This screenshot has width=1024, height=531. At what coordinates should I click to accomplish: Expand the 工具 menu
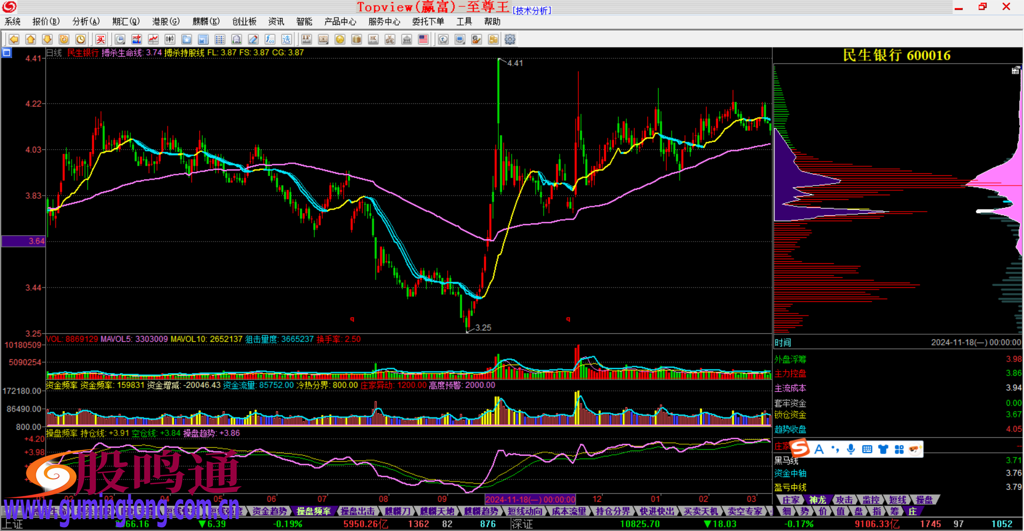[464, 21]
